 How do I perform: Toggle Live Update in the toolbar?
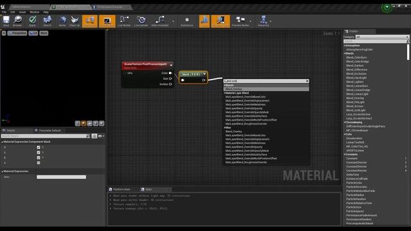pos(141,21)
